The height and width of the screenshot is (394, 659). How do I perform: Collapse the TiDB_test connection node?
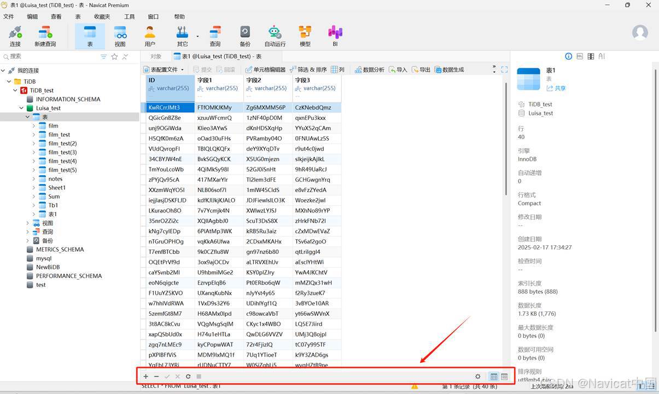15,90
